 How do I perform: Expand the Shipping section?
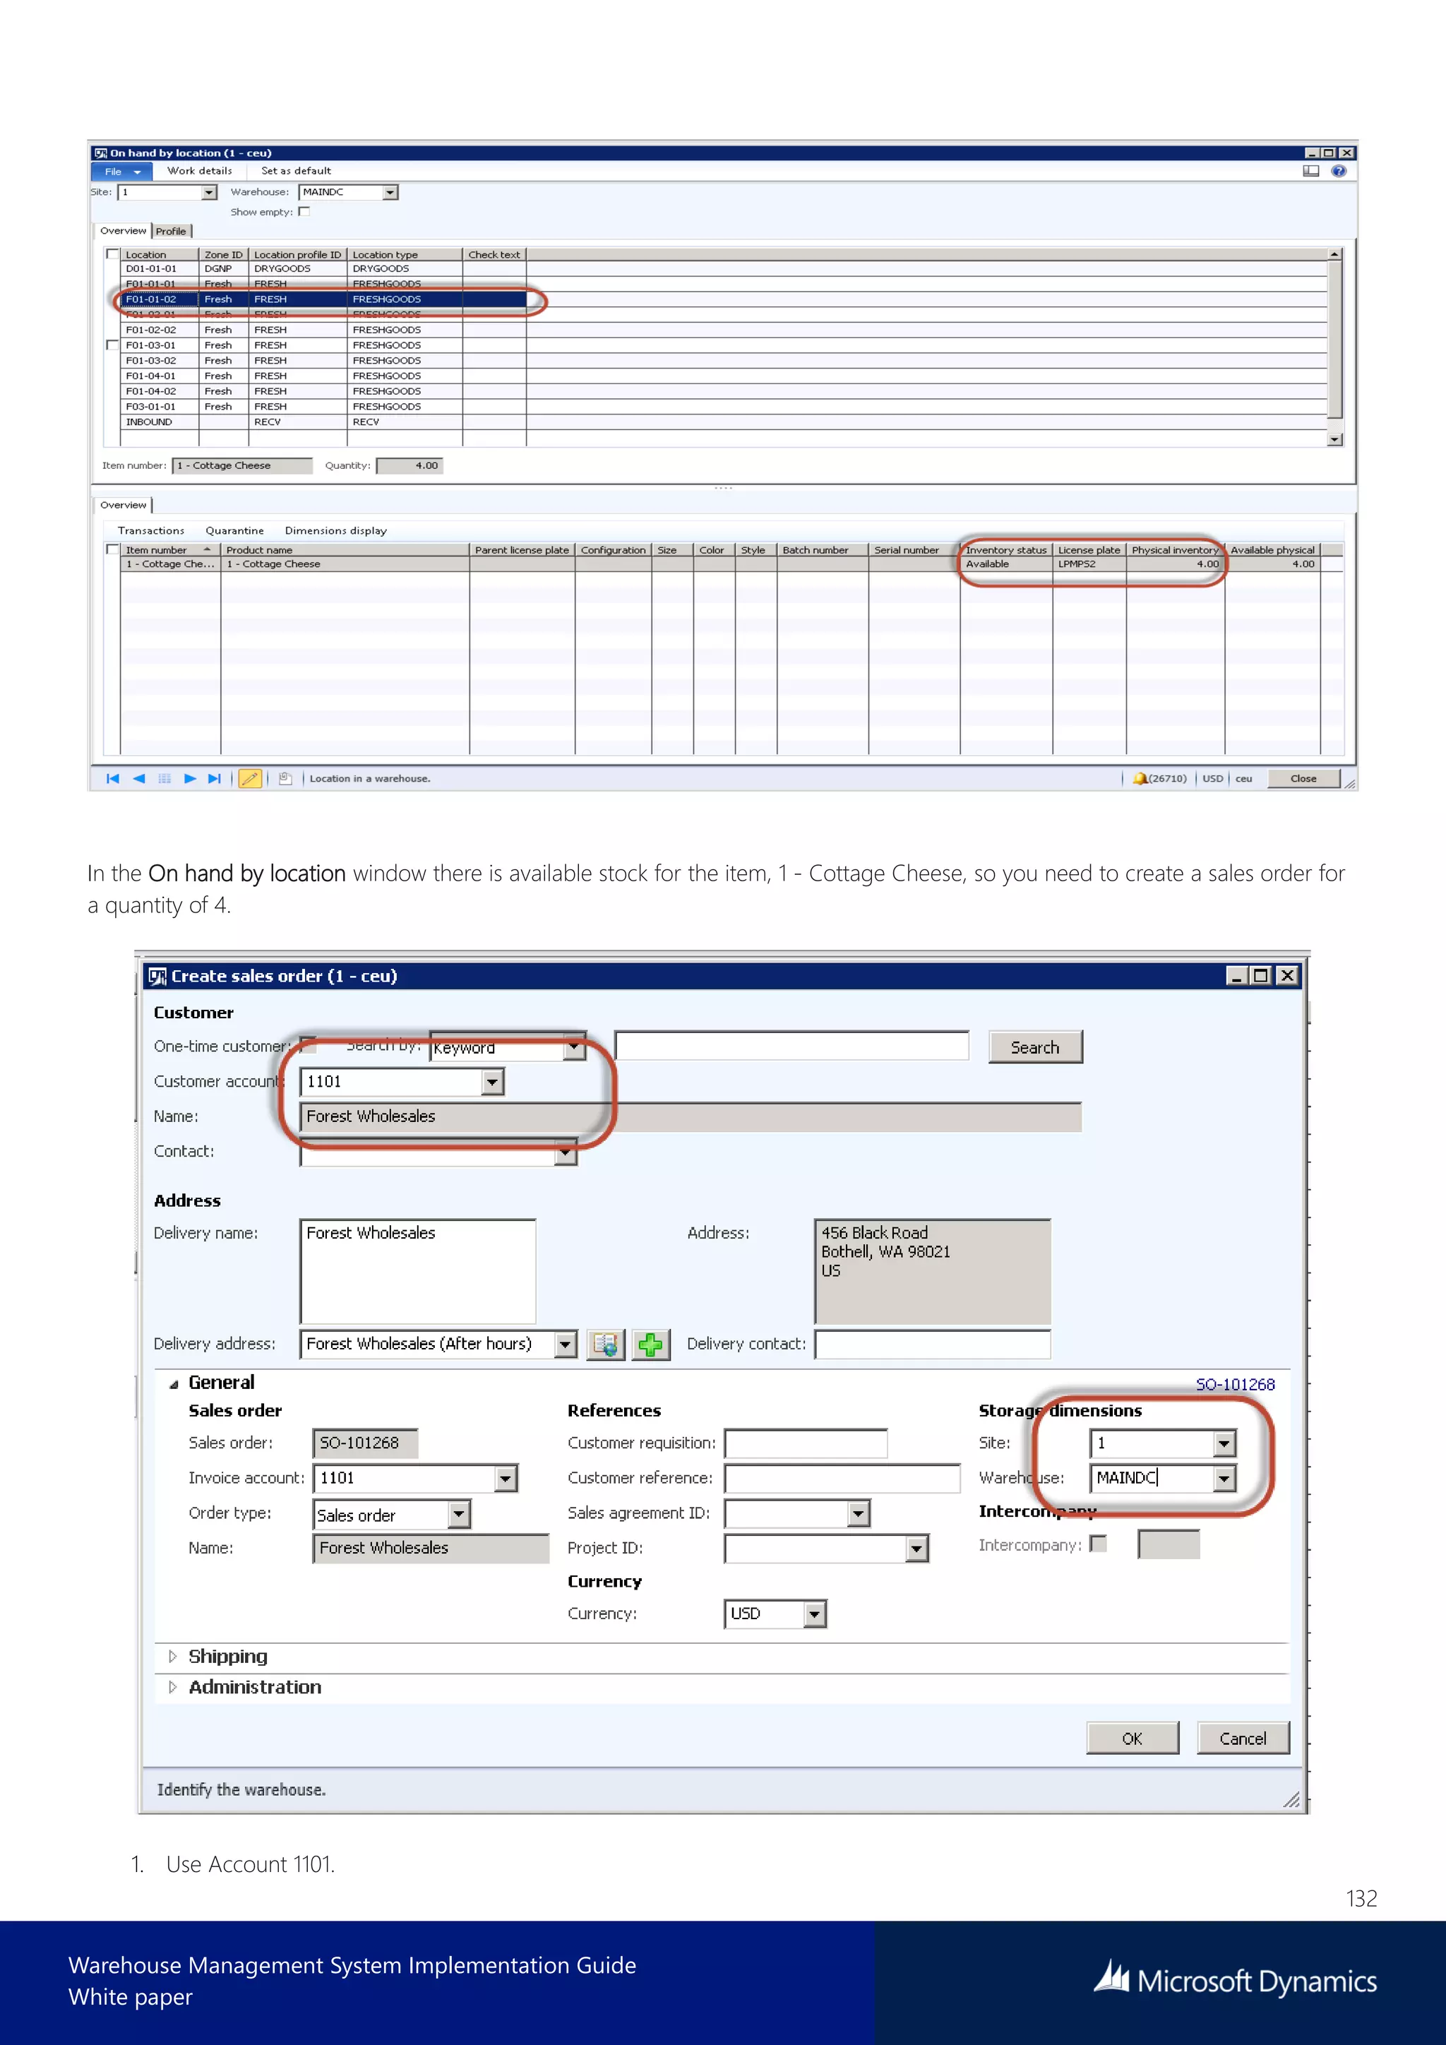[173, 1657]
